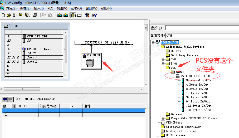
Task: Click the grey forward navigation arrow
Action: coord(11,99)
